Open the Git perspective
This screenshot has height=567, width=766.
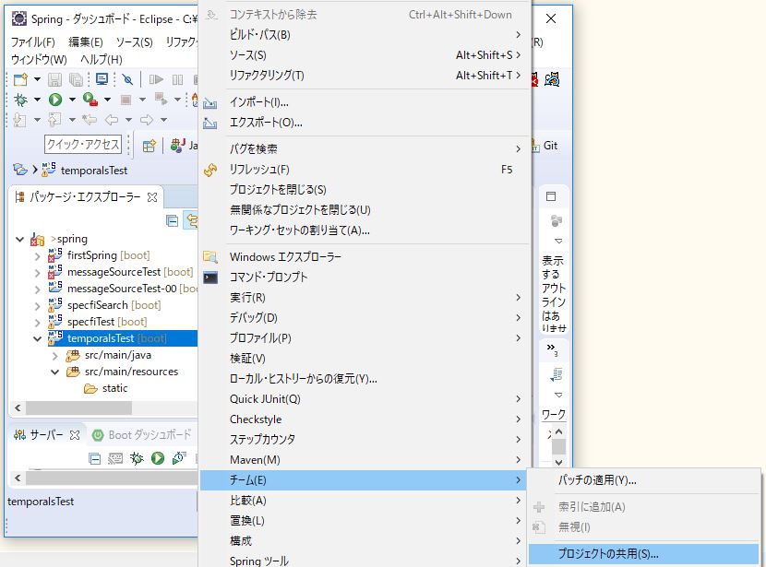[550, 146]
